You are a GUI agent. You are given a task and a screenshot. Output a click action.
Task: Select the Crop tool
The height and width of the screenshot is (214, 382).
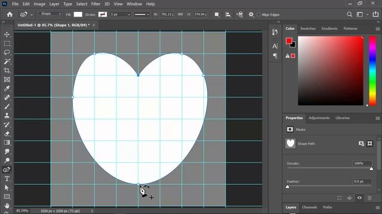(x=7, y=70)
